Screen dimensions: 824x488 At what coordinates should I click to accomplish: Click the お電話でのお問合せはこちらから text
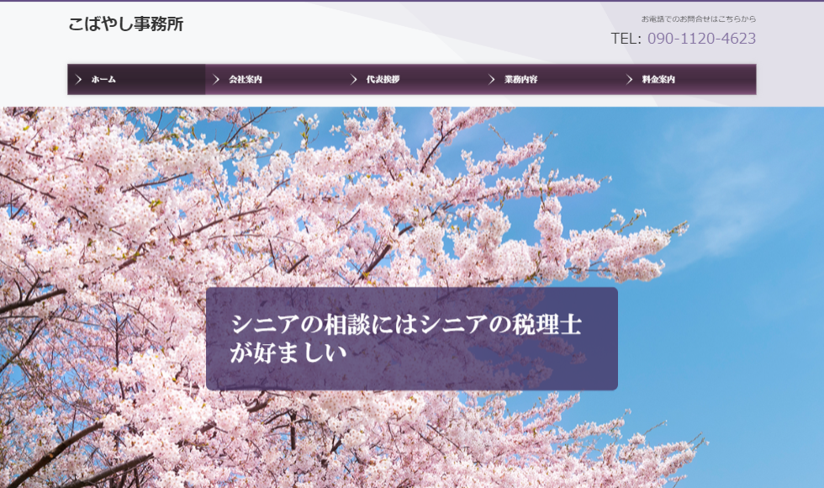click(x=698, y=19)
